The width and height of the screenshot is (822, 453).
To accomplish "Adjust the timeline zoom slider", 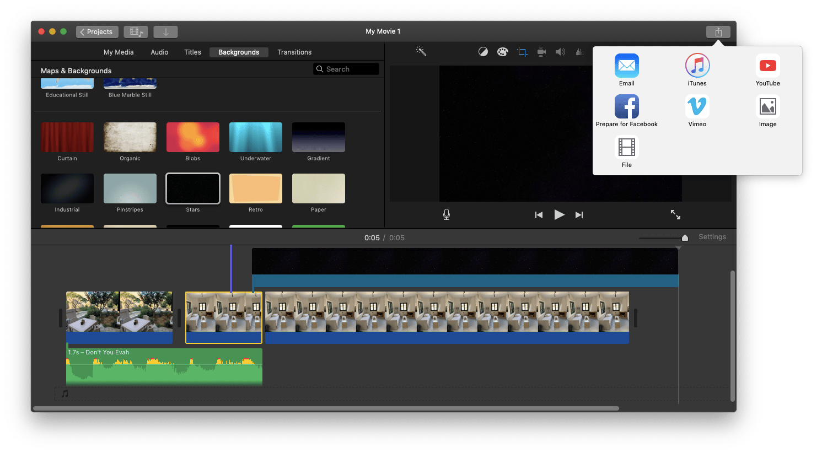I will coord(685,238).
